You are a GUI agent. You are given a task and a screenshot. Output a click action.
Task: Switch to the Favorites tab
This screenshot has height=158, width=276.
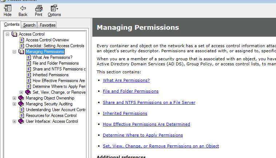point(48,25)
